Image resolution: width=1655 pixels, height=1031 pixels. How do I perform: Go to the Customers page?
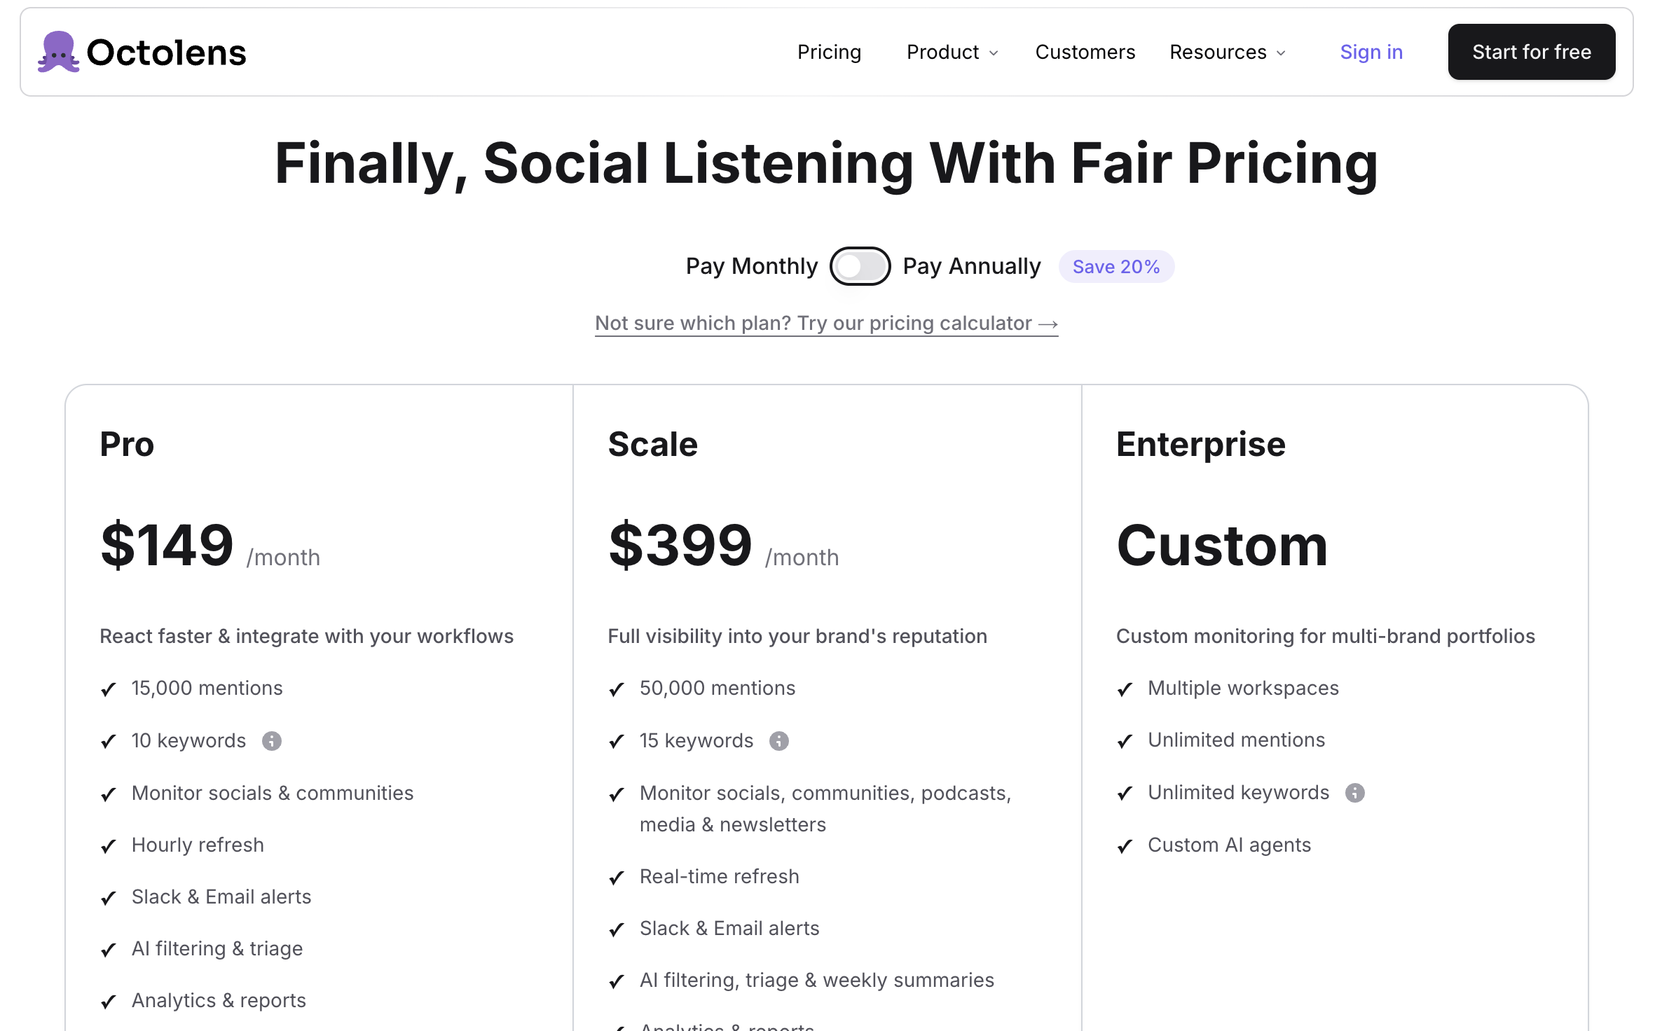click(x=1085, y=52)
